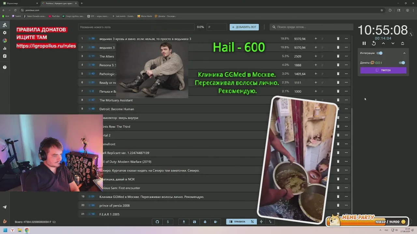Open more options for Клиника GGMed lot
This screenshot has width=417, height=234.
pyautogui.click(x=346, y=197)
